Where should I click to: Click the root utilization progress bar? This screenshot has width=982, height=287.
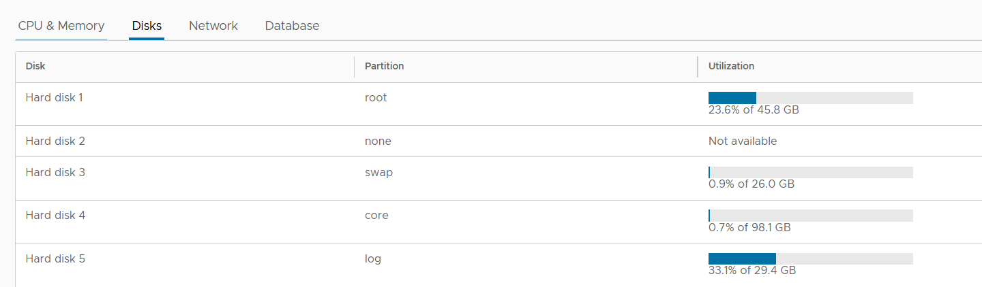[x=810, y=98]
